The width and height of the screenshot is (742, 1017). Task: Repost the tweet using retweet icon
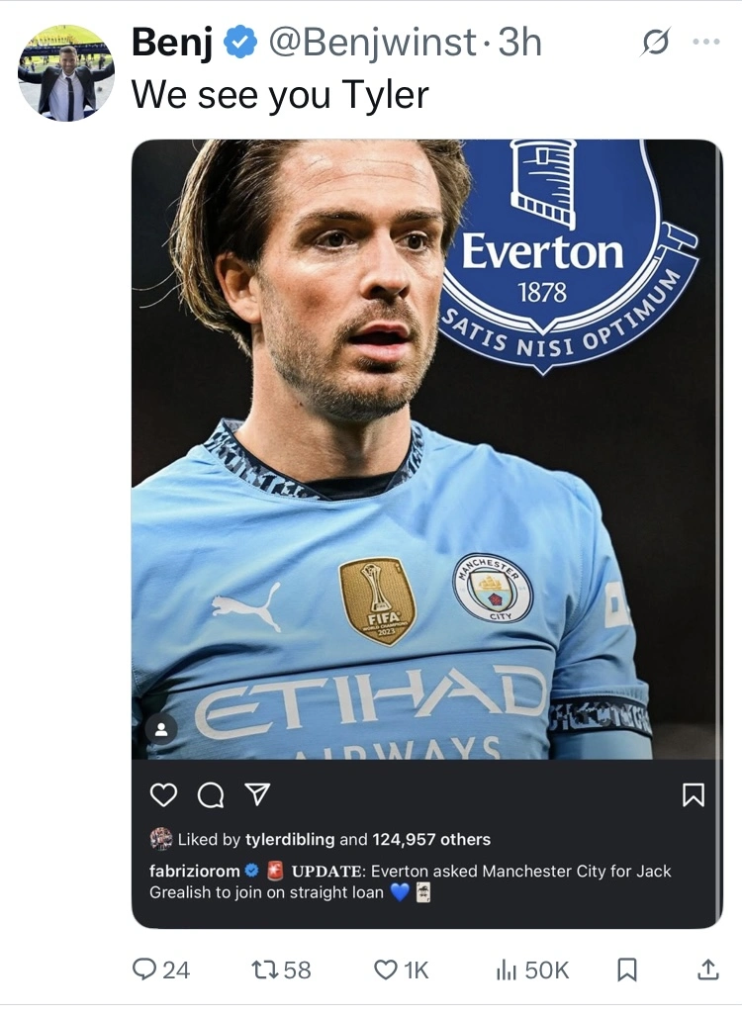pos(267,971)
